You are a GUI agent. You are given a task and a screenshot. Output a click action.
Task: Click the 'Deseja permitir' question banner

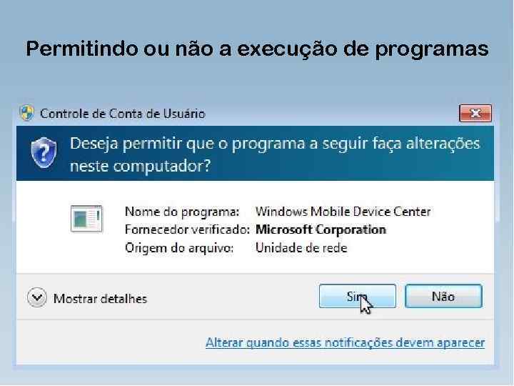[255, 153]
